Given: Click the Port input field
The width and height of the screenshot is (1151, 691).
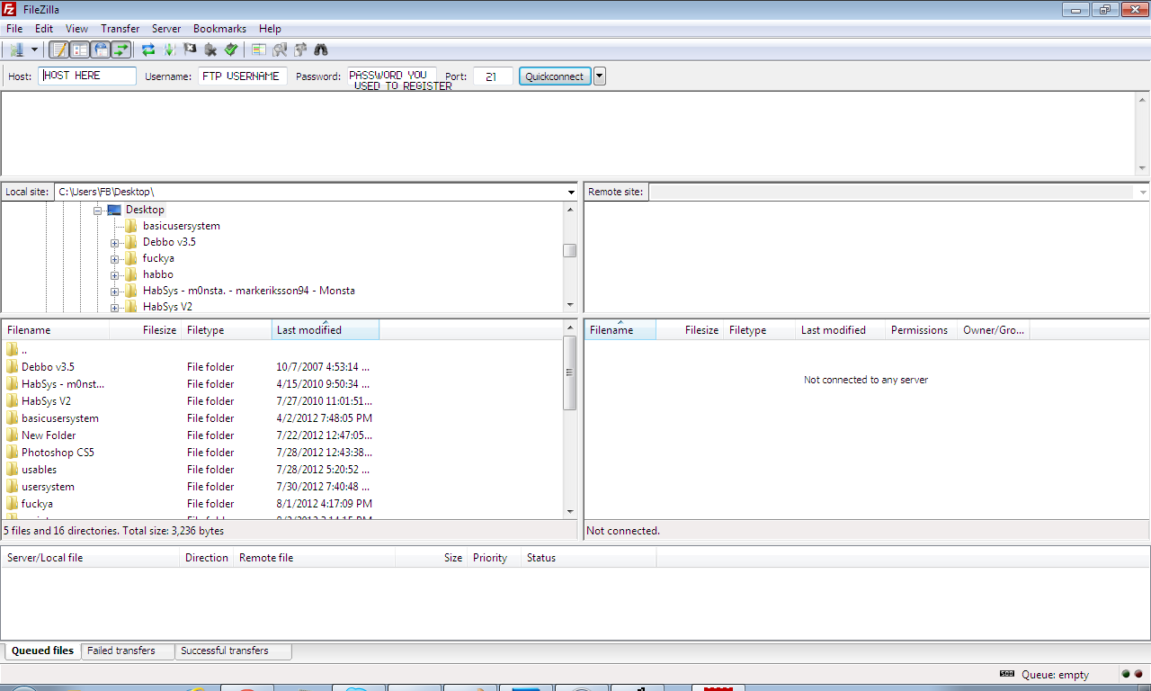Looking at the screenshot, I should (x=493, y=76).
